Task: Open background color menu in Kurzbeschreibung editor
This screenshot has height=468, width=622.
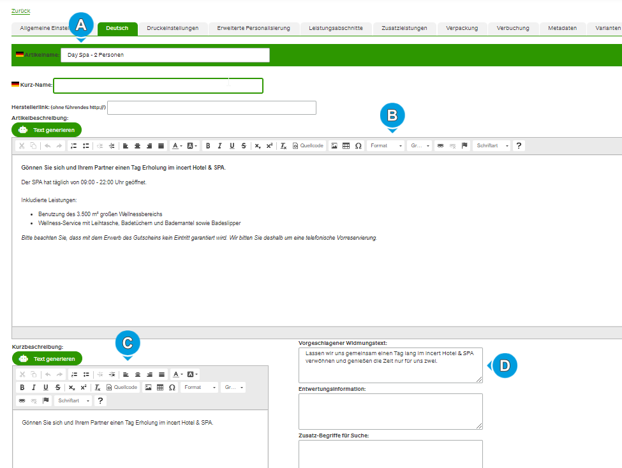Action: coord(193,374)
